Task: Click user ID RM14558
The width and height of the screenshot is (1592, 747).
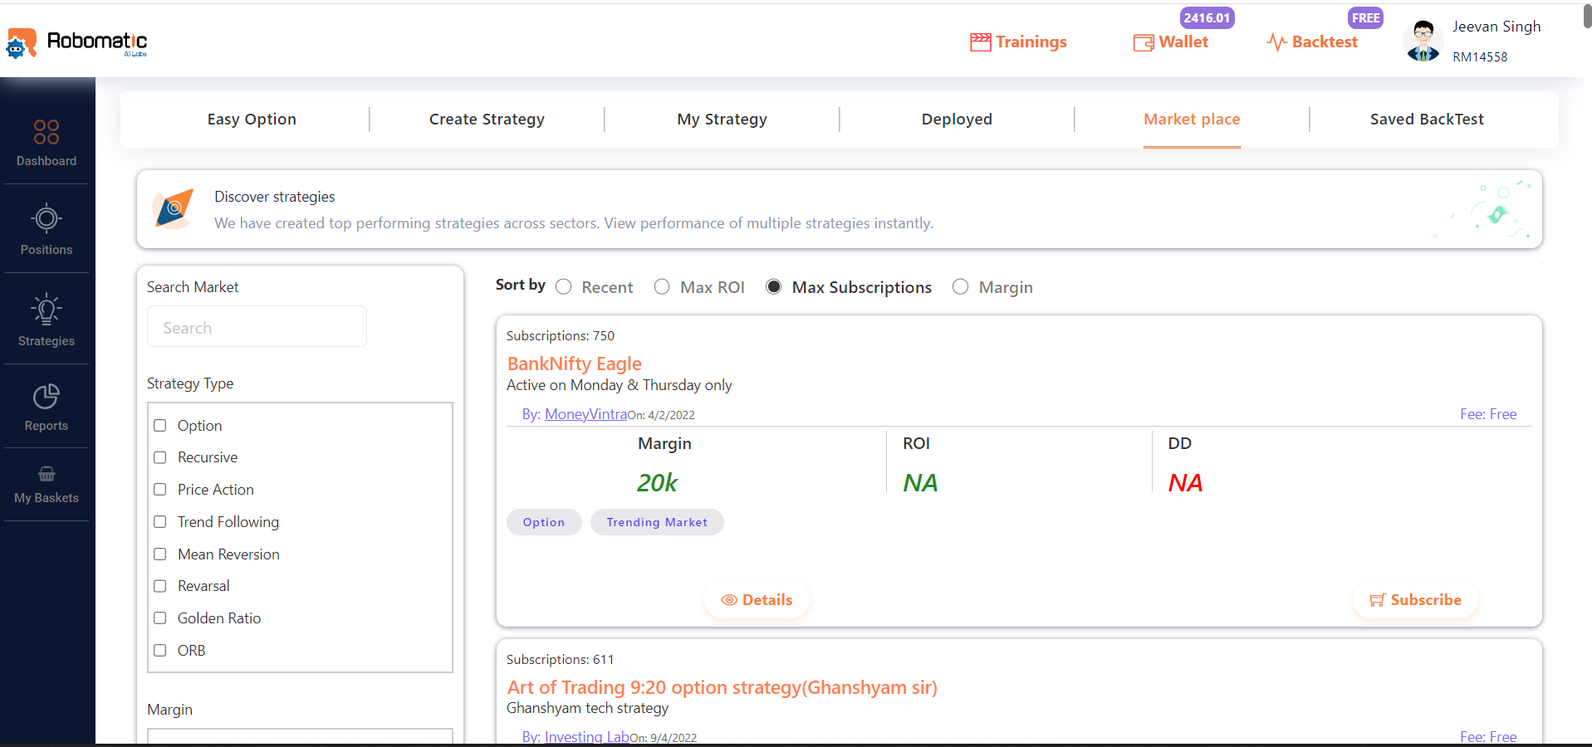Action: click(x=1480, y=57)
